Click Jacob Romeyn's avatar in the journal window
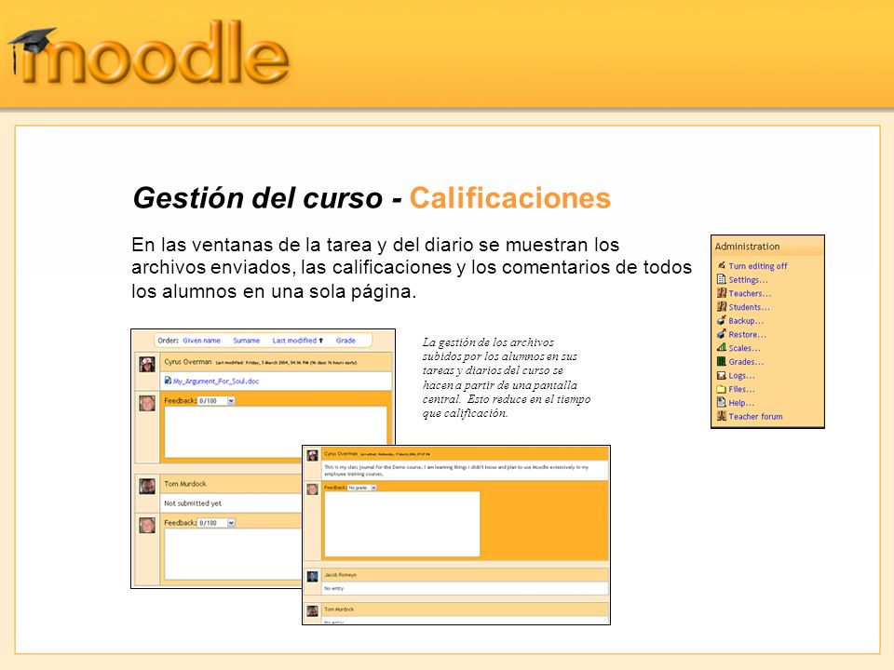Image resolution: width=894 pixels, height=670 pixels. pyautogui.click(x=313, y=577)
